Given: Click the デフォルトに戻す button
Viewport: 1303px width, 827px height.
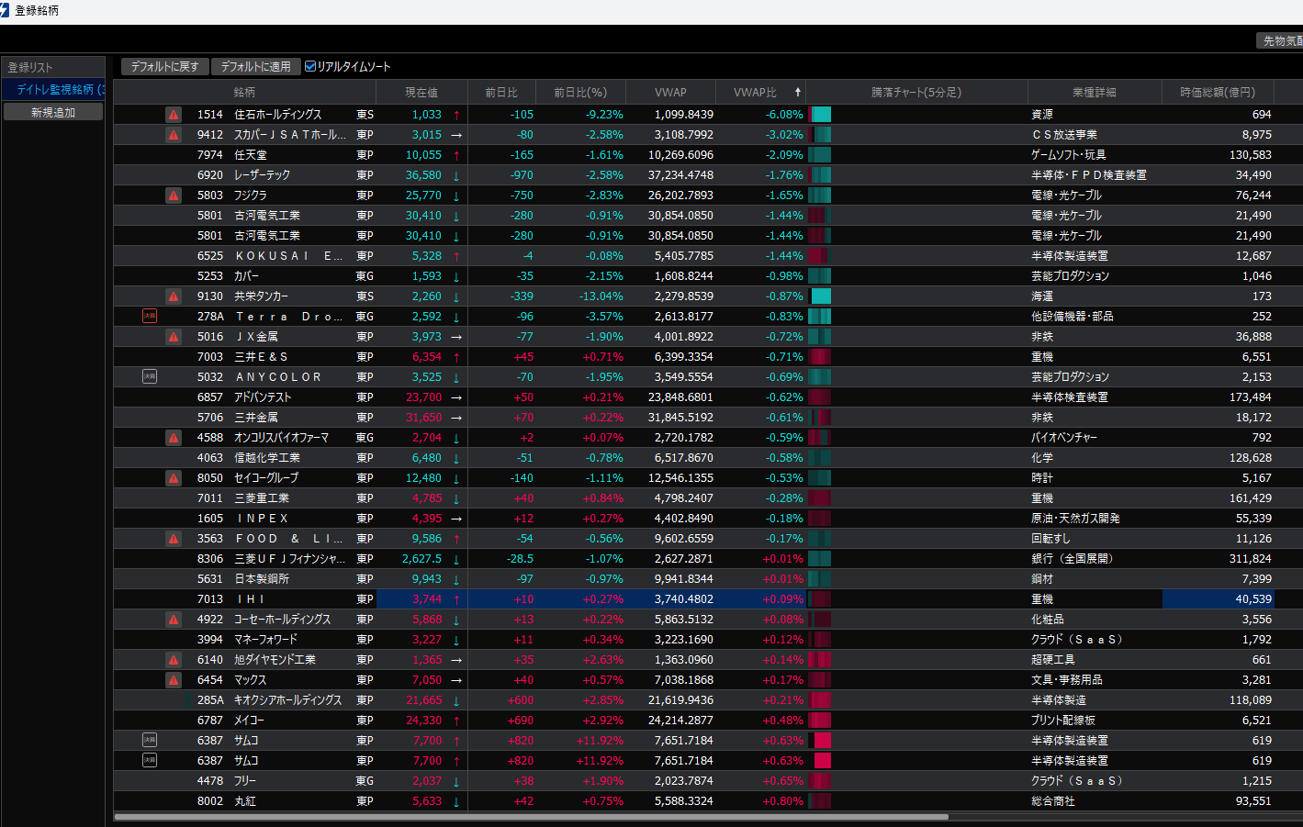Looking at the screenshot, I should pyautogui.click(x=165, y=66).
